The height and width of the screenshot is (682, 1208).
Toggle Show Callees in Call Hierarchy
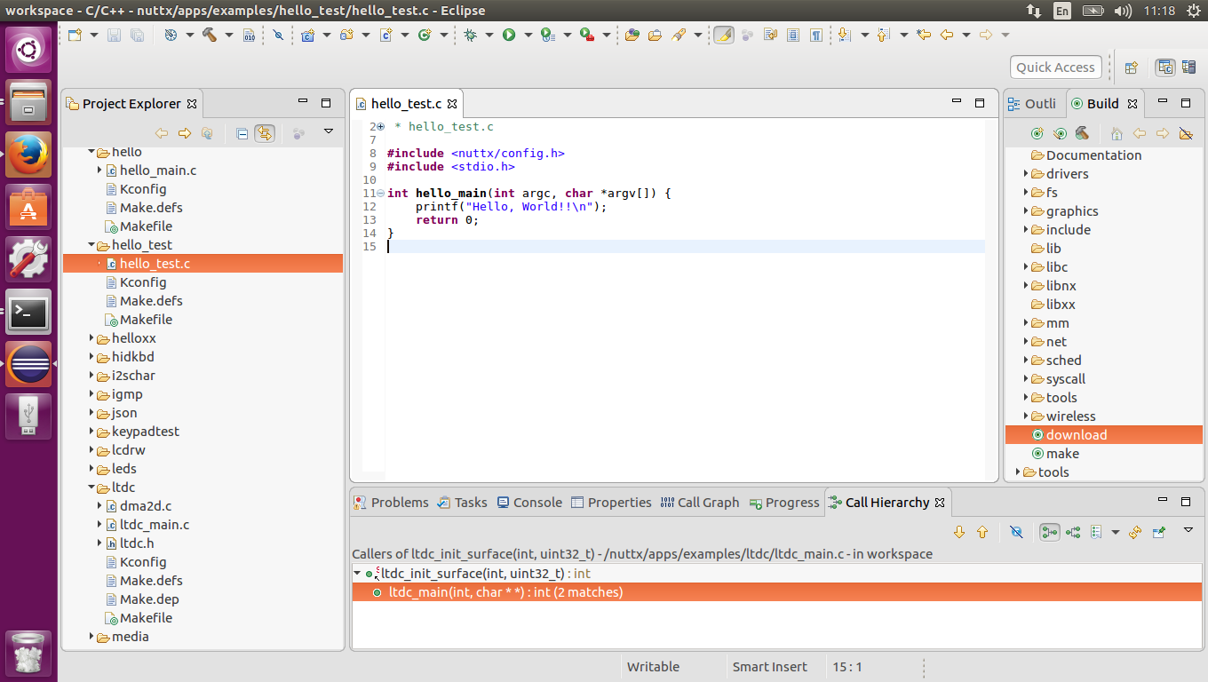point(1073,532)
